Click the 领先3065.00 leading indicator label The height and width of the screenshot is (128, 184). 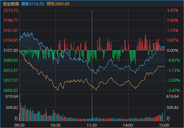coord(58,4)
